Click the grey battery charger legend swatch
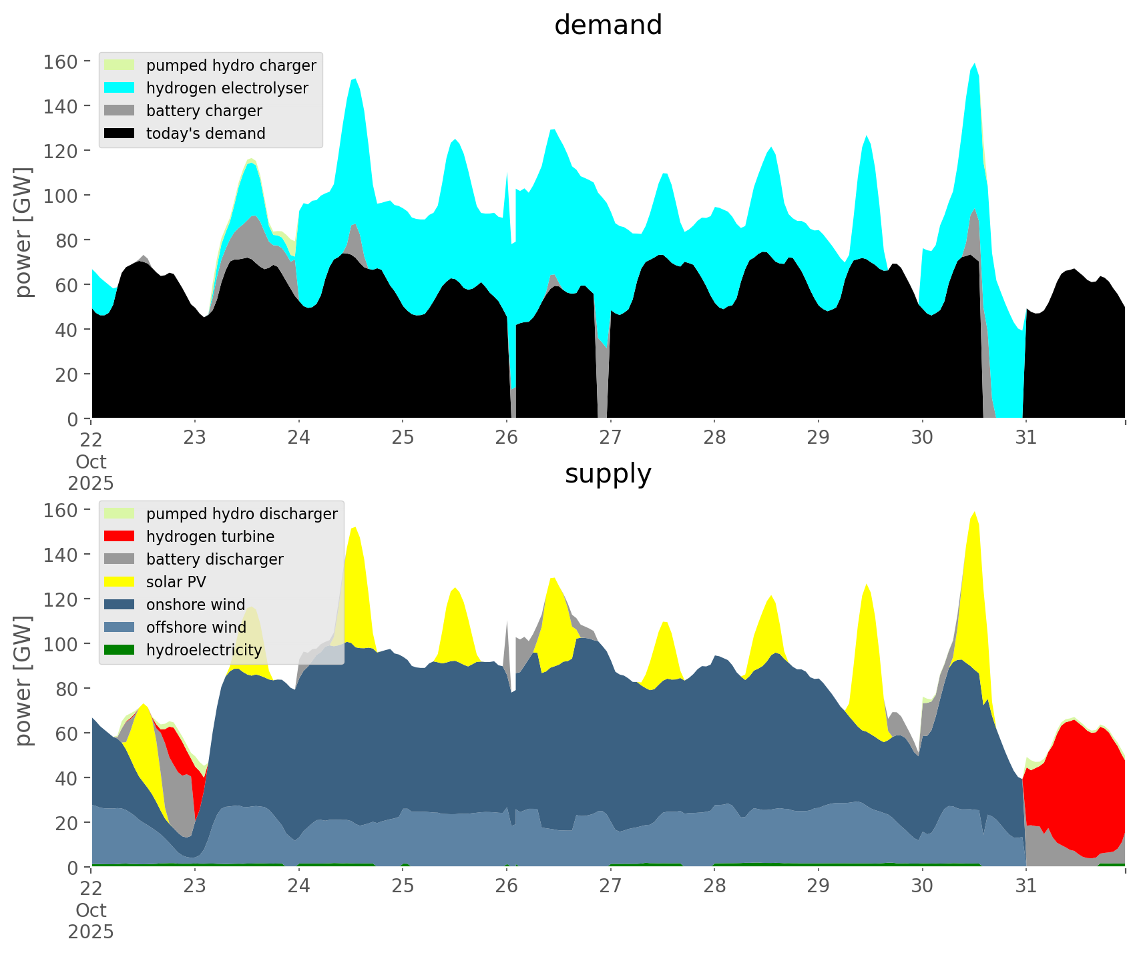Screen dimensions: 1139x955 coord(120,111)
